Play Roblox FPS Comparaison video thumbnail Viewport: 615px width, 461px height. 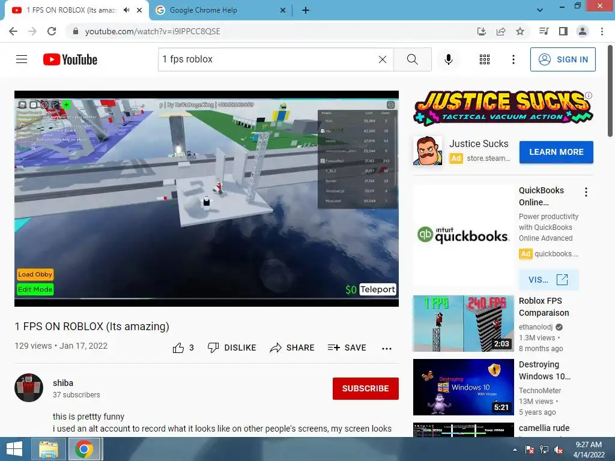463,324
